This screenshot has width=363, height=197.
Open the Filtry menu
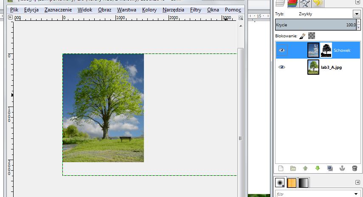pos(196,10)
